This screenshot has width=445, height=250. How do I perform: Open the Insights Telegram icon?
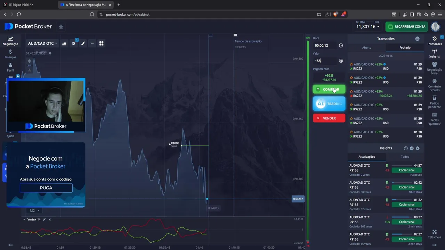pyautogui.click(x=412, y=148)
